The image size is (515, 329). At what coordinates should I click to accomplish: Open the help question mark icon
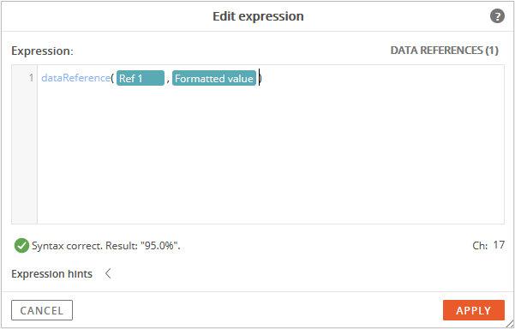pyautogui.click(x=497, y=15)
